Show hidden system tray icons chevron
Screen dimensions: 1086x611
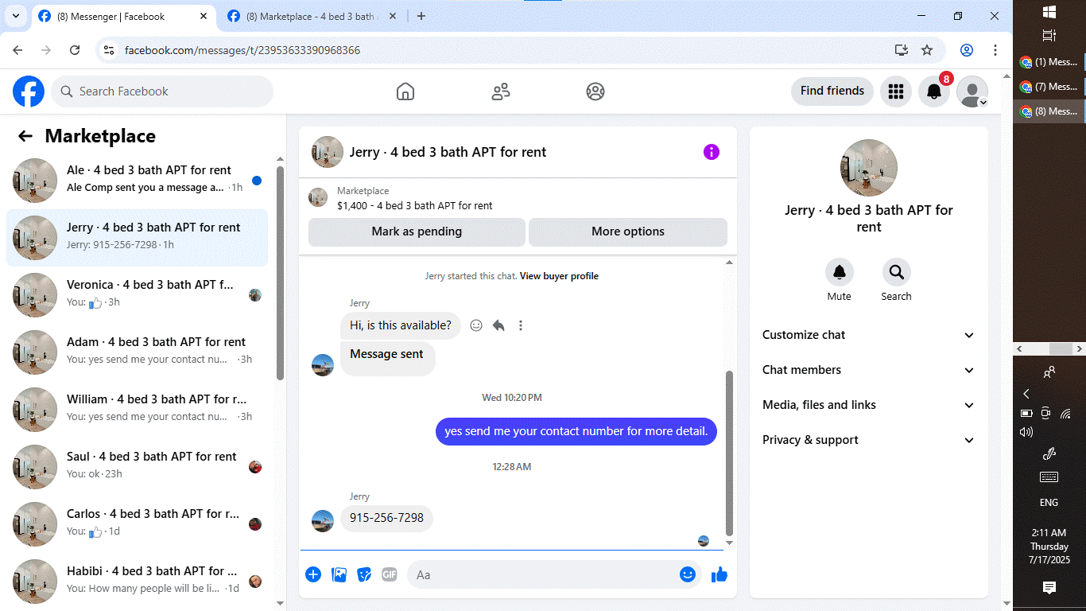coord(1026,394)
